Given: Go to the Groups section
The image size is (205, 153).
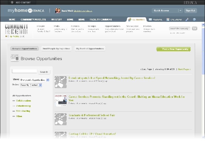Looking at the screenshot, I should tap(92, 26).
